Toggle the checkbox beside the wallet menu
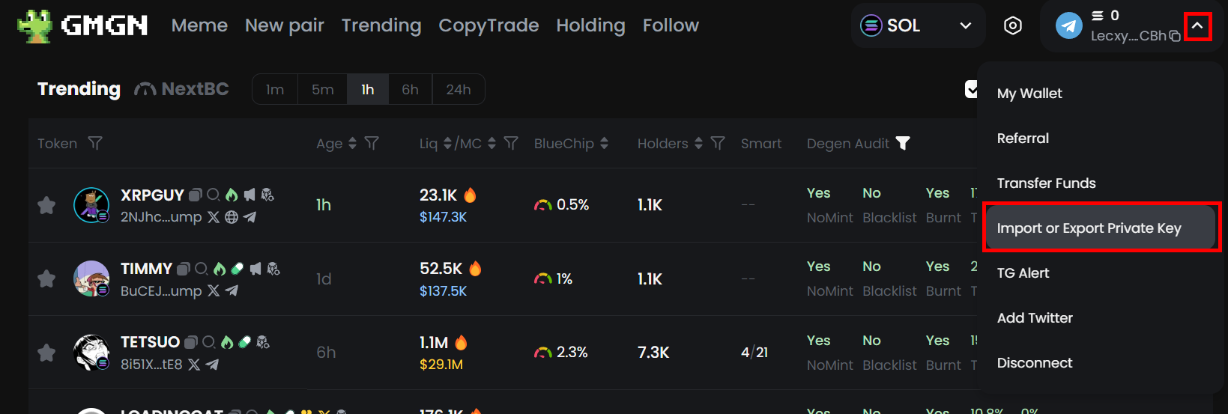The image size is (1228, 414). (x=971, y=89)
